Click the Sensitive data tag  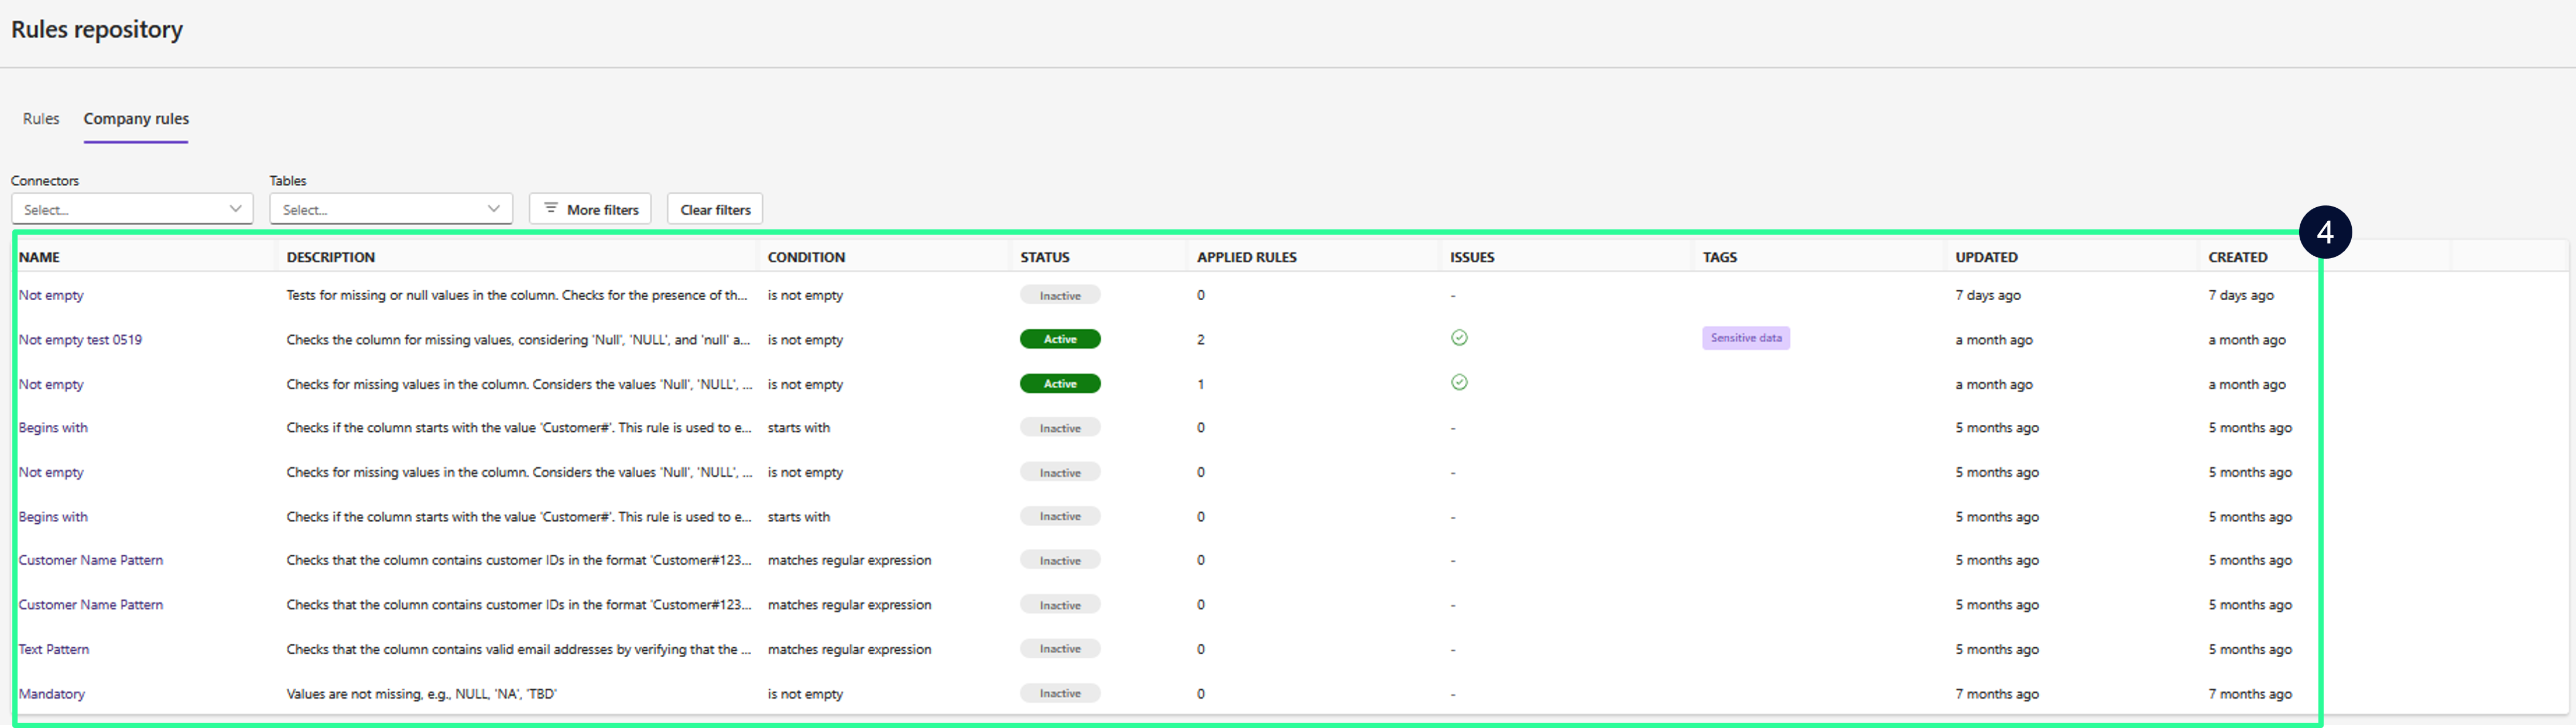pos(1745,338)
